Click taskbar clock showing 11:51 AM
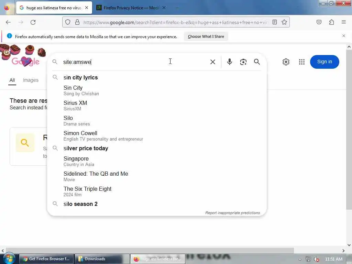 (334, 259)
